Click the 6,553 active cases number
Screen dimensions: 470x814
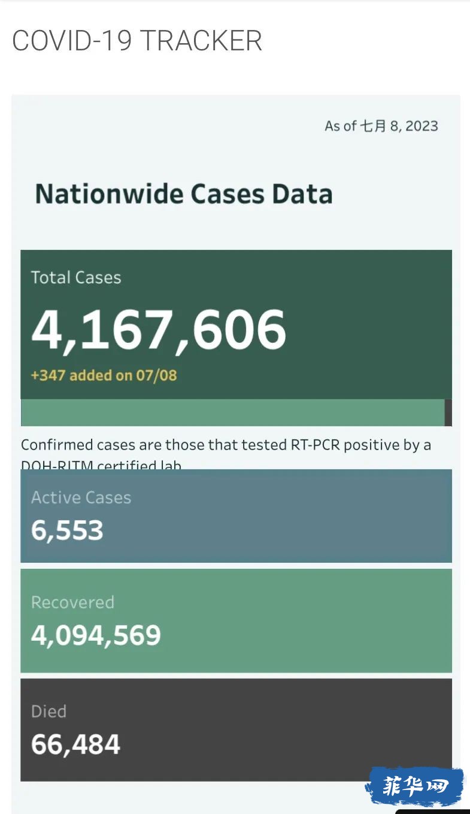pos(67,530)
